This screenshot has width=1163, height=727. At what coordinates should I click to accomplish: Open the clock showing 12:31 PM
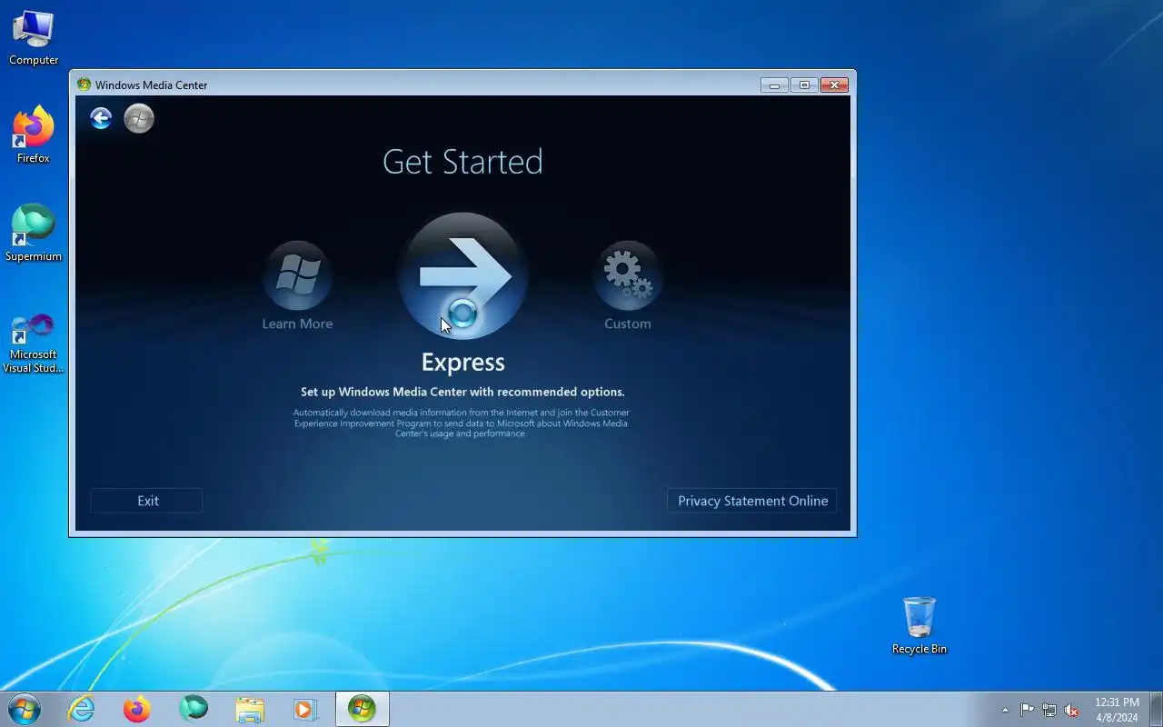pos(1117,710)
